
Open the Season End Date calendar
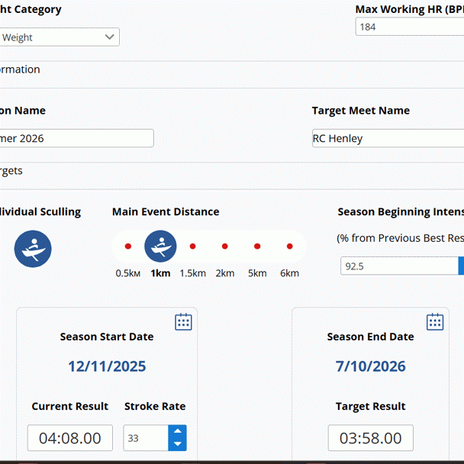(434, 321)
